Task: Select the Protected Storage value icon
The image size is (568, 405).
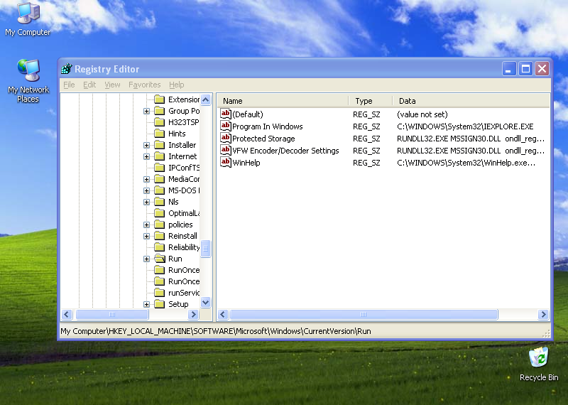Action: (225, 138)
